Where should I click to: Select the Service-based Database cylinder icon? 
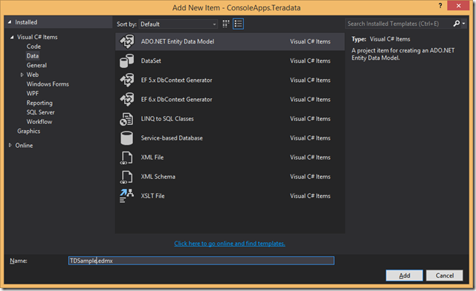point(126,138)
